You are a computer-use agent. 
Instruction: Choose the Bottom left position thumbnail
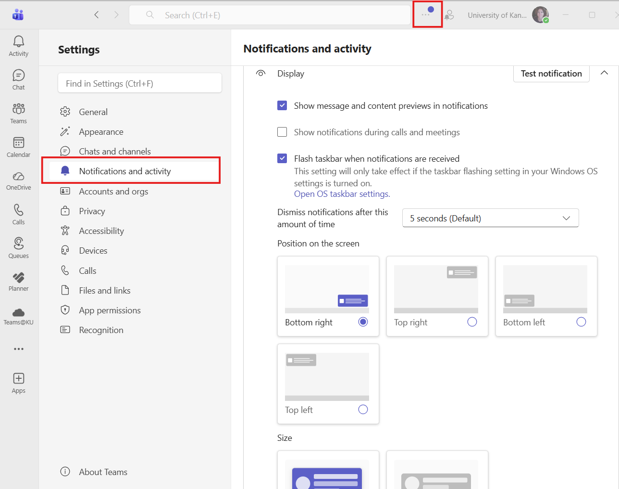[545, 289]
